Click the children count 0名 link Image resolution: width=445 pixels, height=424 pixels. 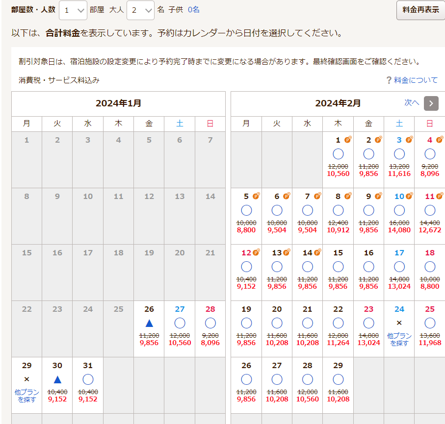click(x=193, y=10)
